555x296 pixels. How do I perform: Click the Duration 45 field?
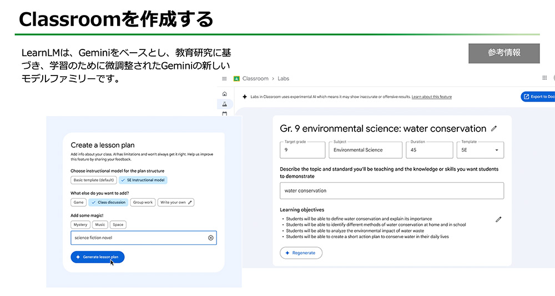(430, 150)
